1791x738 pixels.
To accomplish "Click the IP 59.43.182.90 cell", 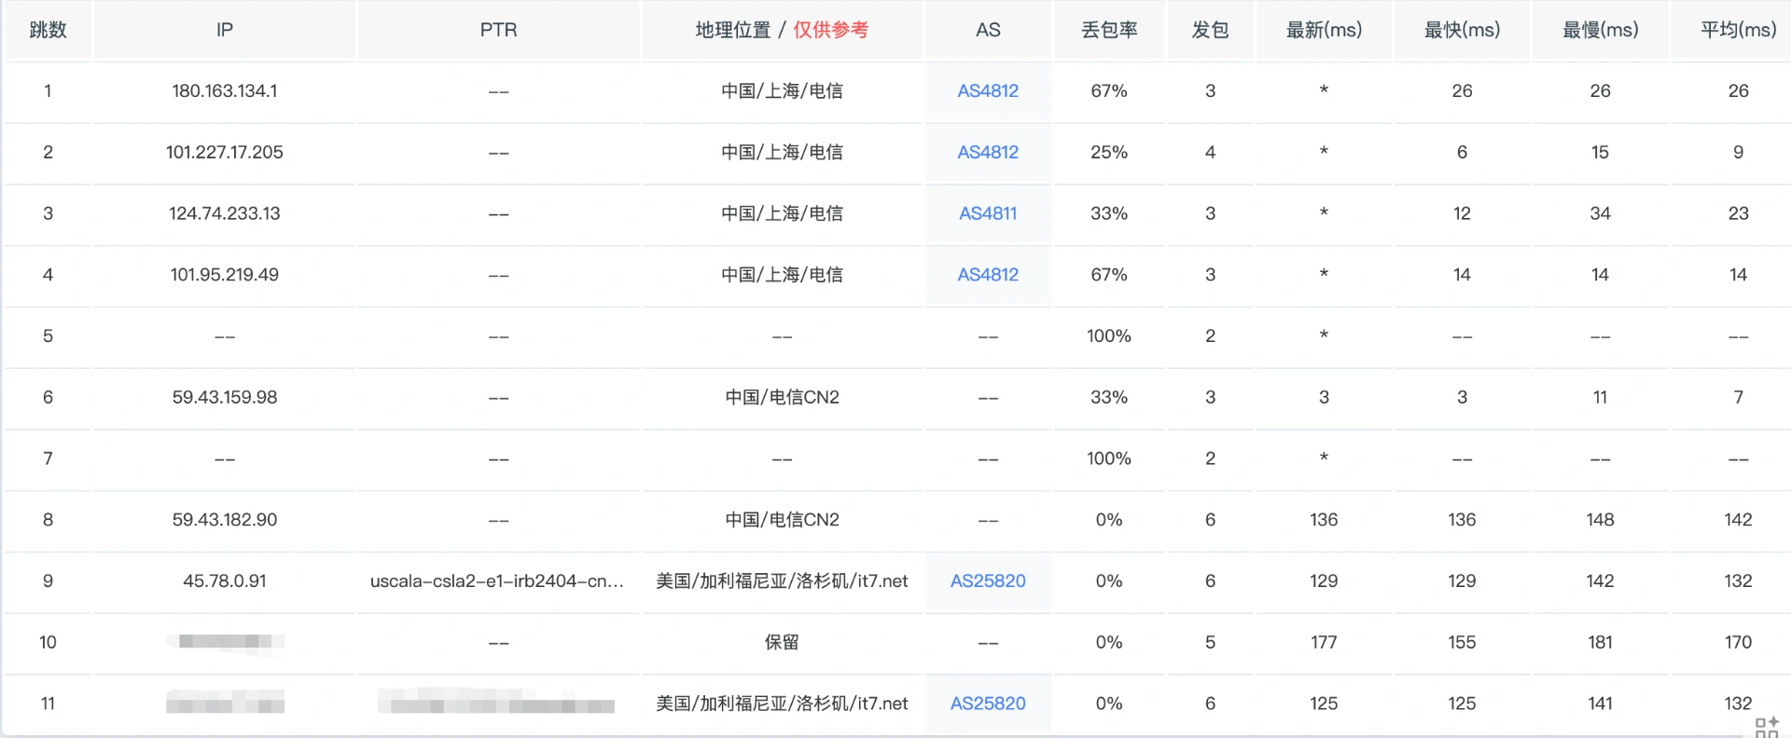I will 225,520.
